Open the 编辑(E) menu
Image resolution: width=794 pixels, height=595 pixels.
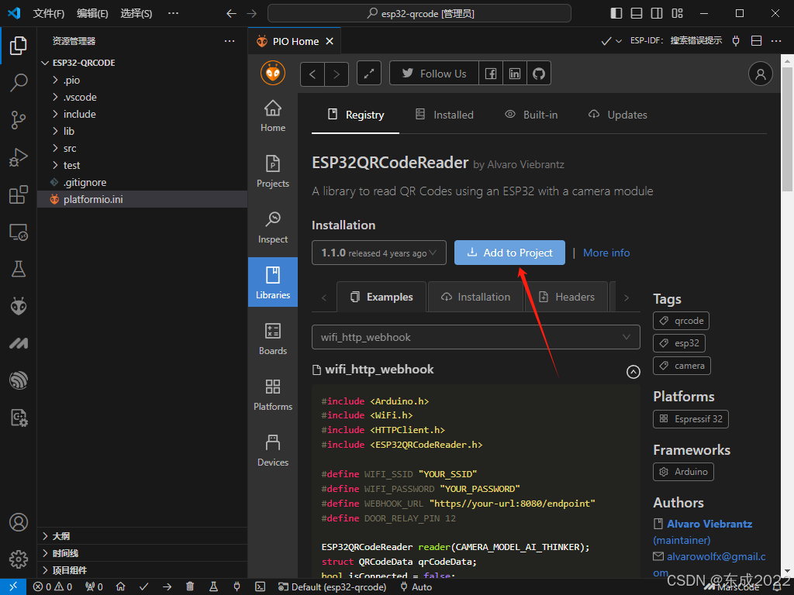tap(92, 13)
